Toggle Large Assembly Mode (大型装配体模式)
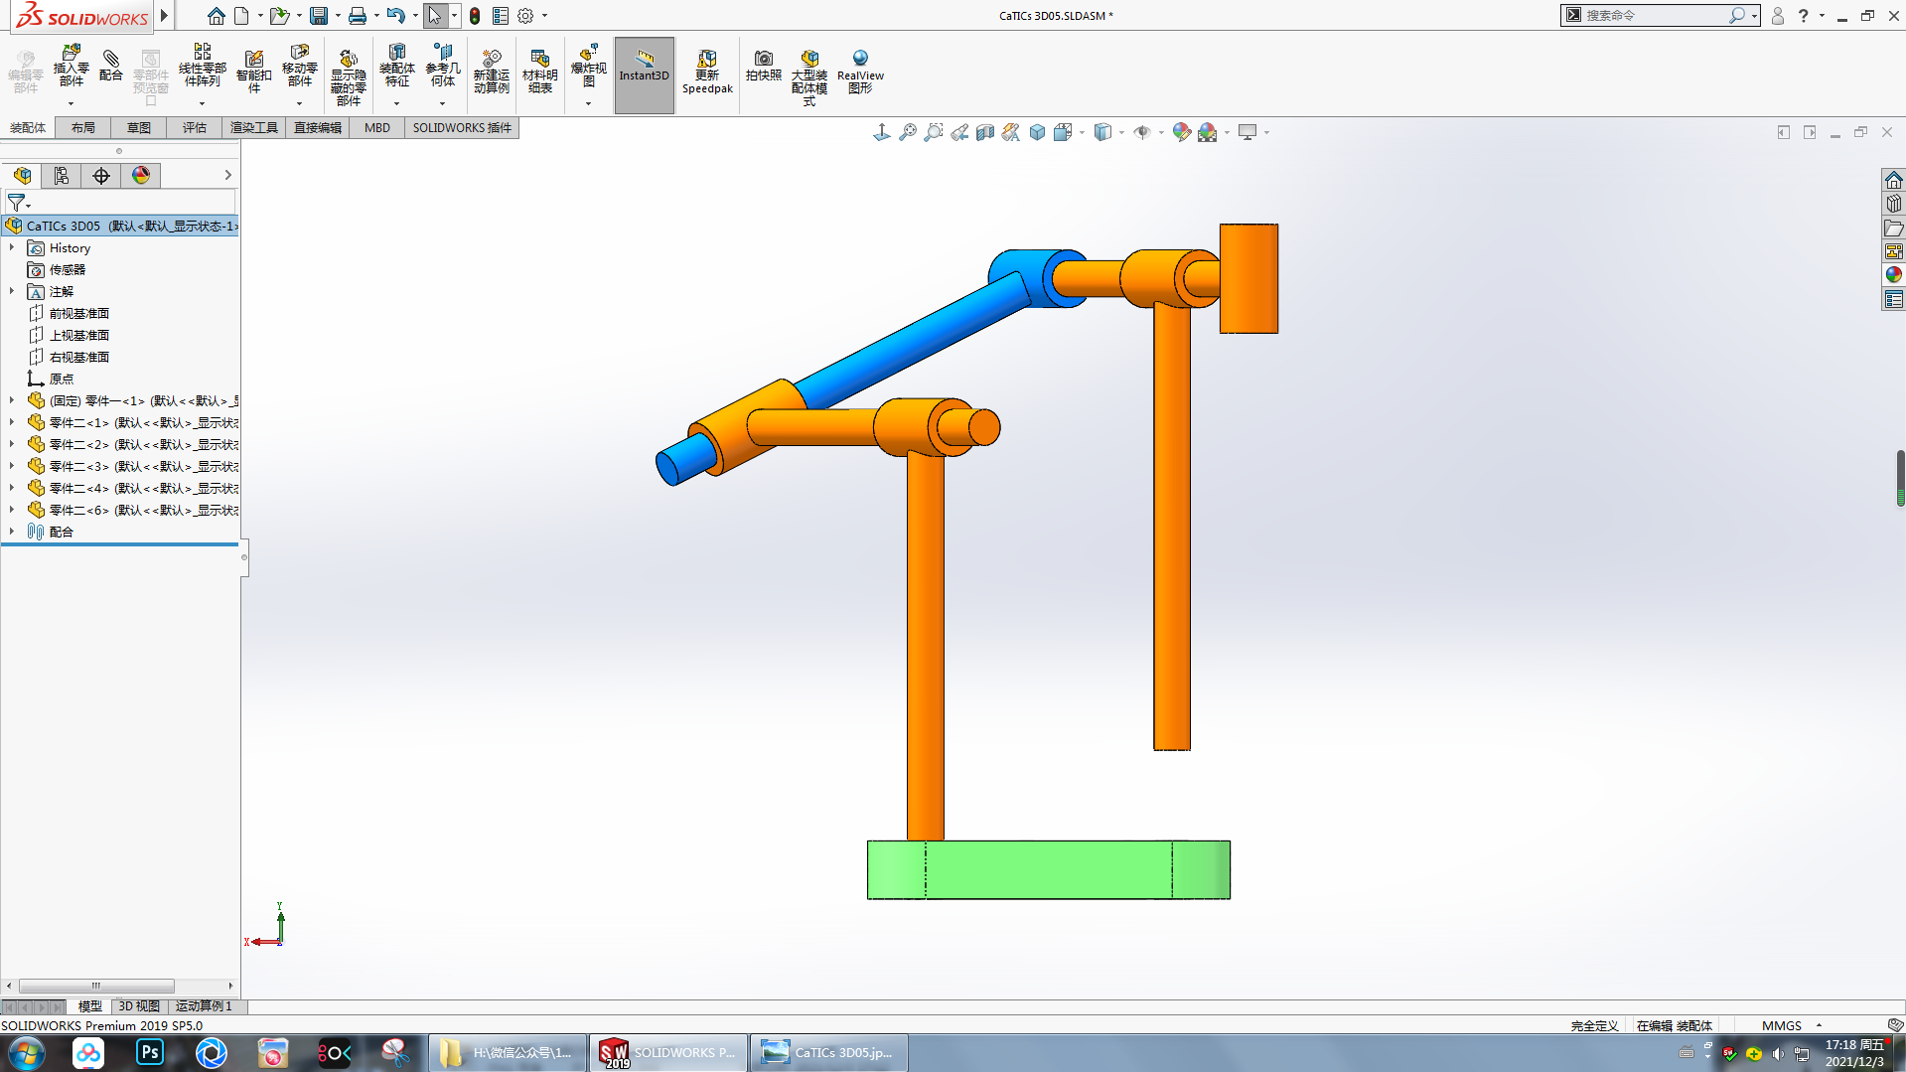Viewport: 1906px width, 1072px height. coord(808,77)
